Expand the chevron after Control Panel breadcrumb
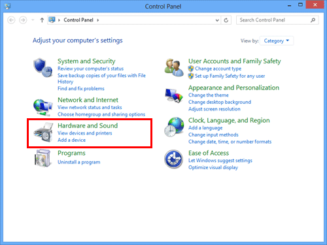Image resolution: width=327 pixels, height=245 pixels. tap(98, 20)
